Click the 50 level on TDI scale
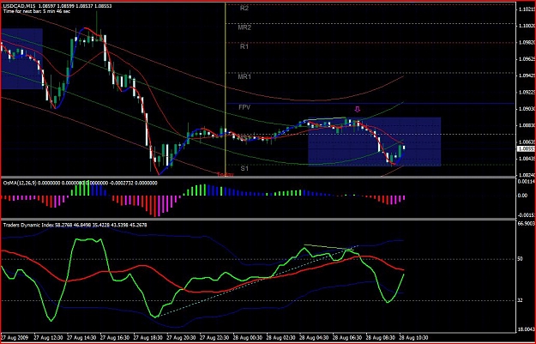This screenshot has width=536, height=344. (520, 259)
